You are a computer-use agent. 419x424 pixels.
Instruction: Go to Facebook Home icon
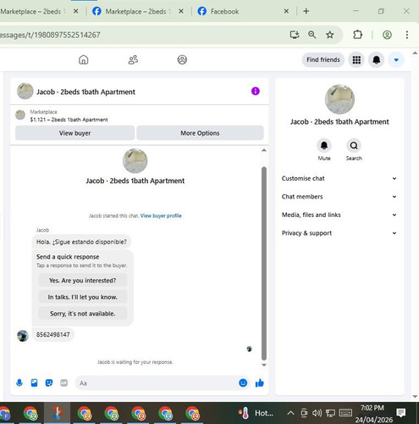[83, 59]
